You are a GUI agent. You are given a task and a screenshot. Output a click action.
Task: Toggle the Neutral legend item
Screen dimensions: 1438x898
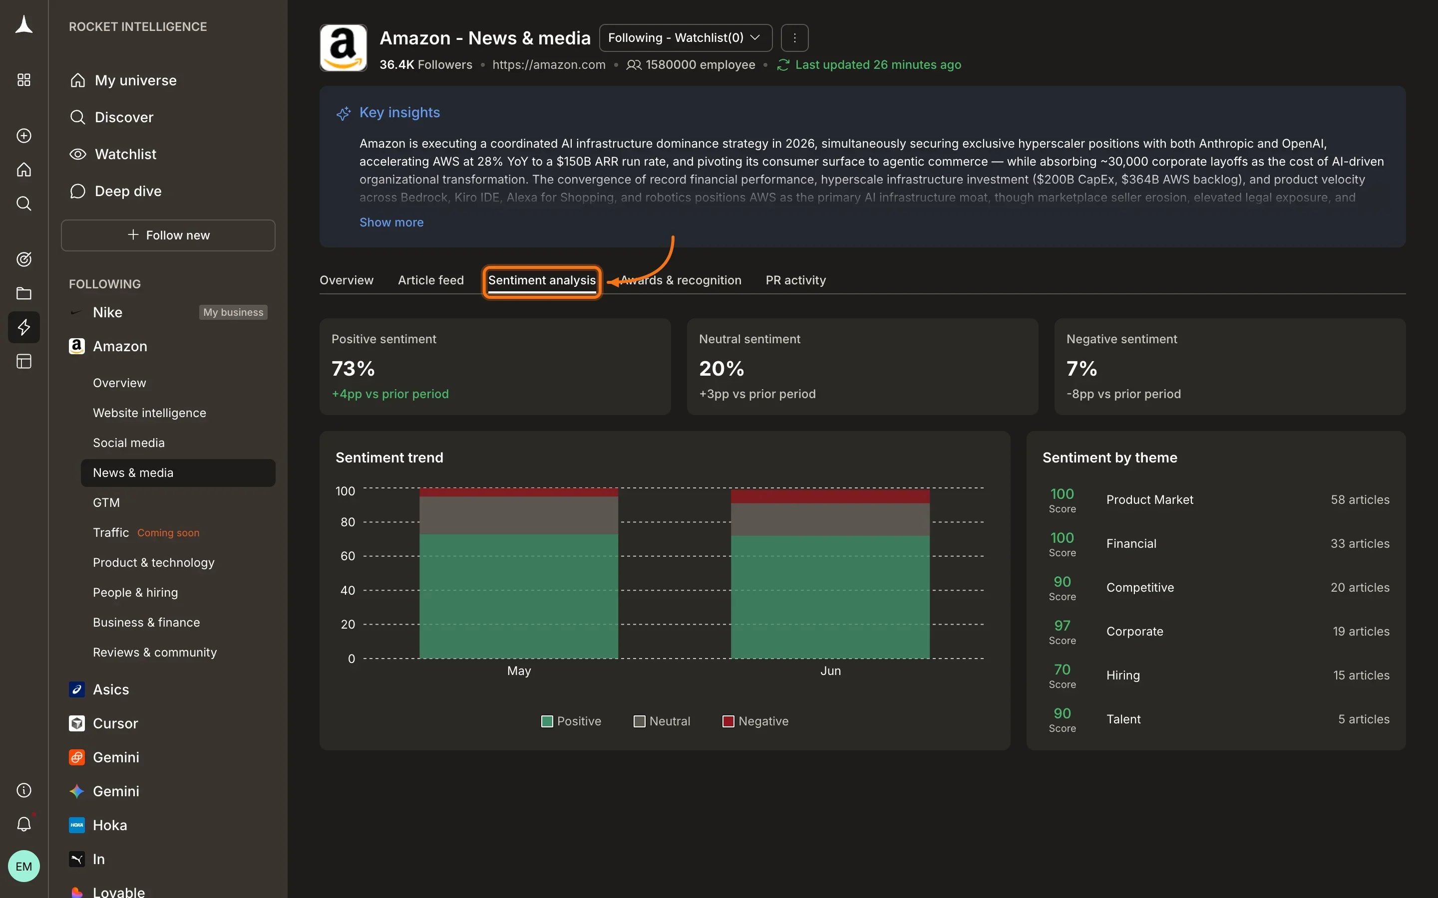[662, 721]
